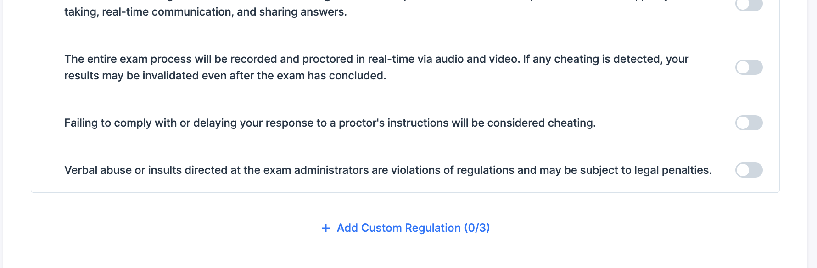Click 'The entire exam process will be recorded' line
817x268 pixels.
point(376,59)
